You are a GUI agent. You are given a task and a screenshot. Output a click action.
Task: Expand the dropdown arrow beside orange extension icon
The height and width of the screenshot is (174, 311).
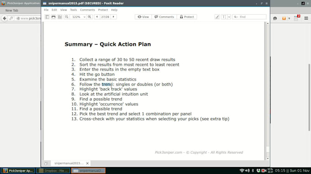pos(289,18)
